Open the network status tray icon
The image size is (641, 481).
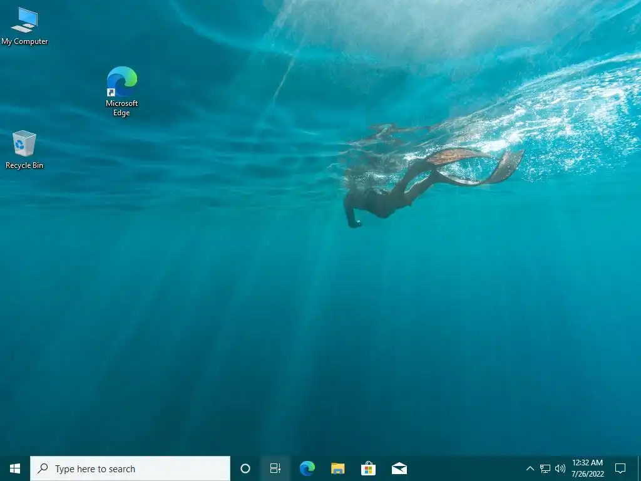(545, 468)
